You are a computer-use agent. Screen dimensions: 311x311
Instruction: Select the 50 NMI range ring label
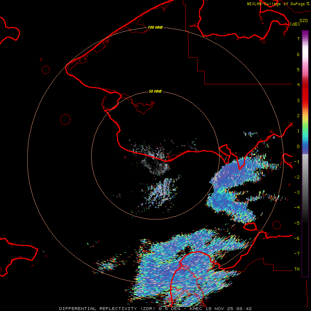coord(155,91)
